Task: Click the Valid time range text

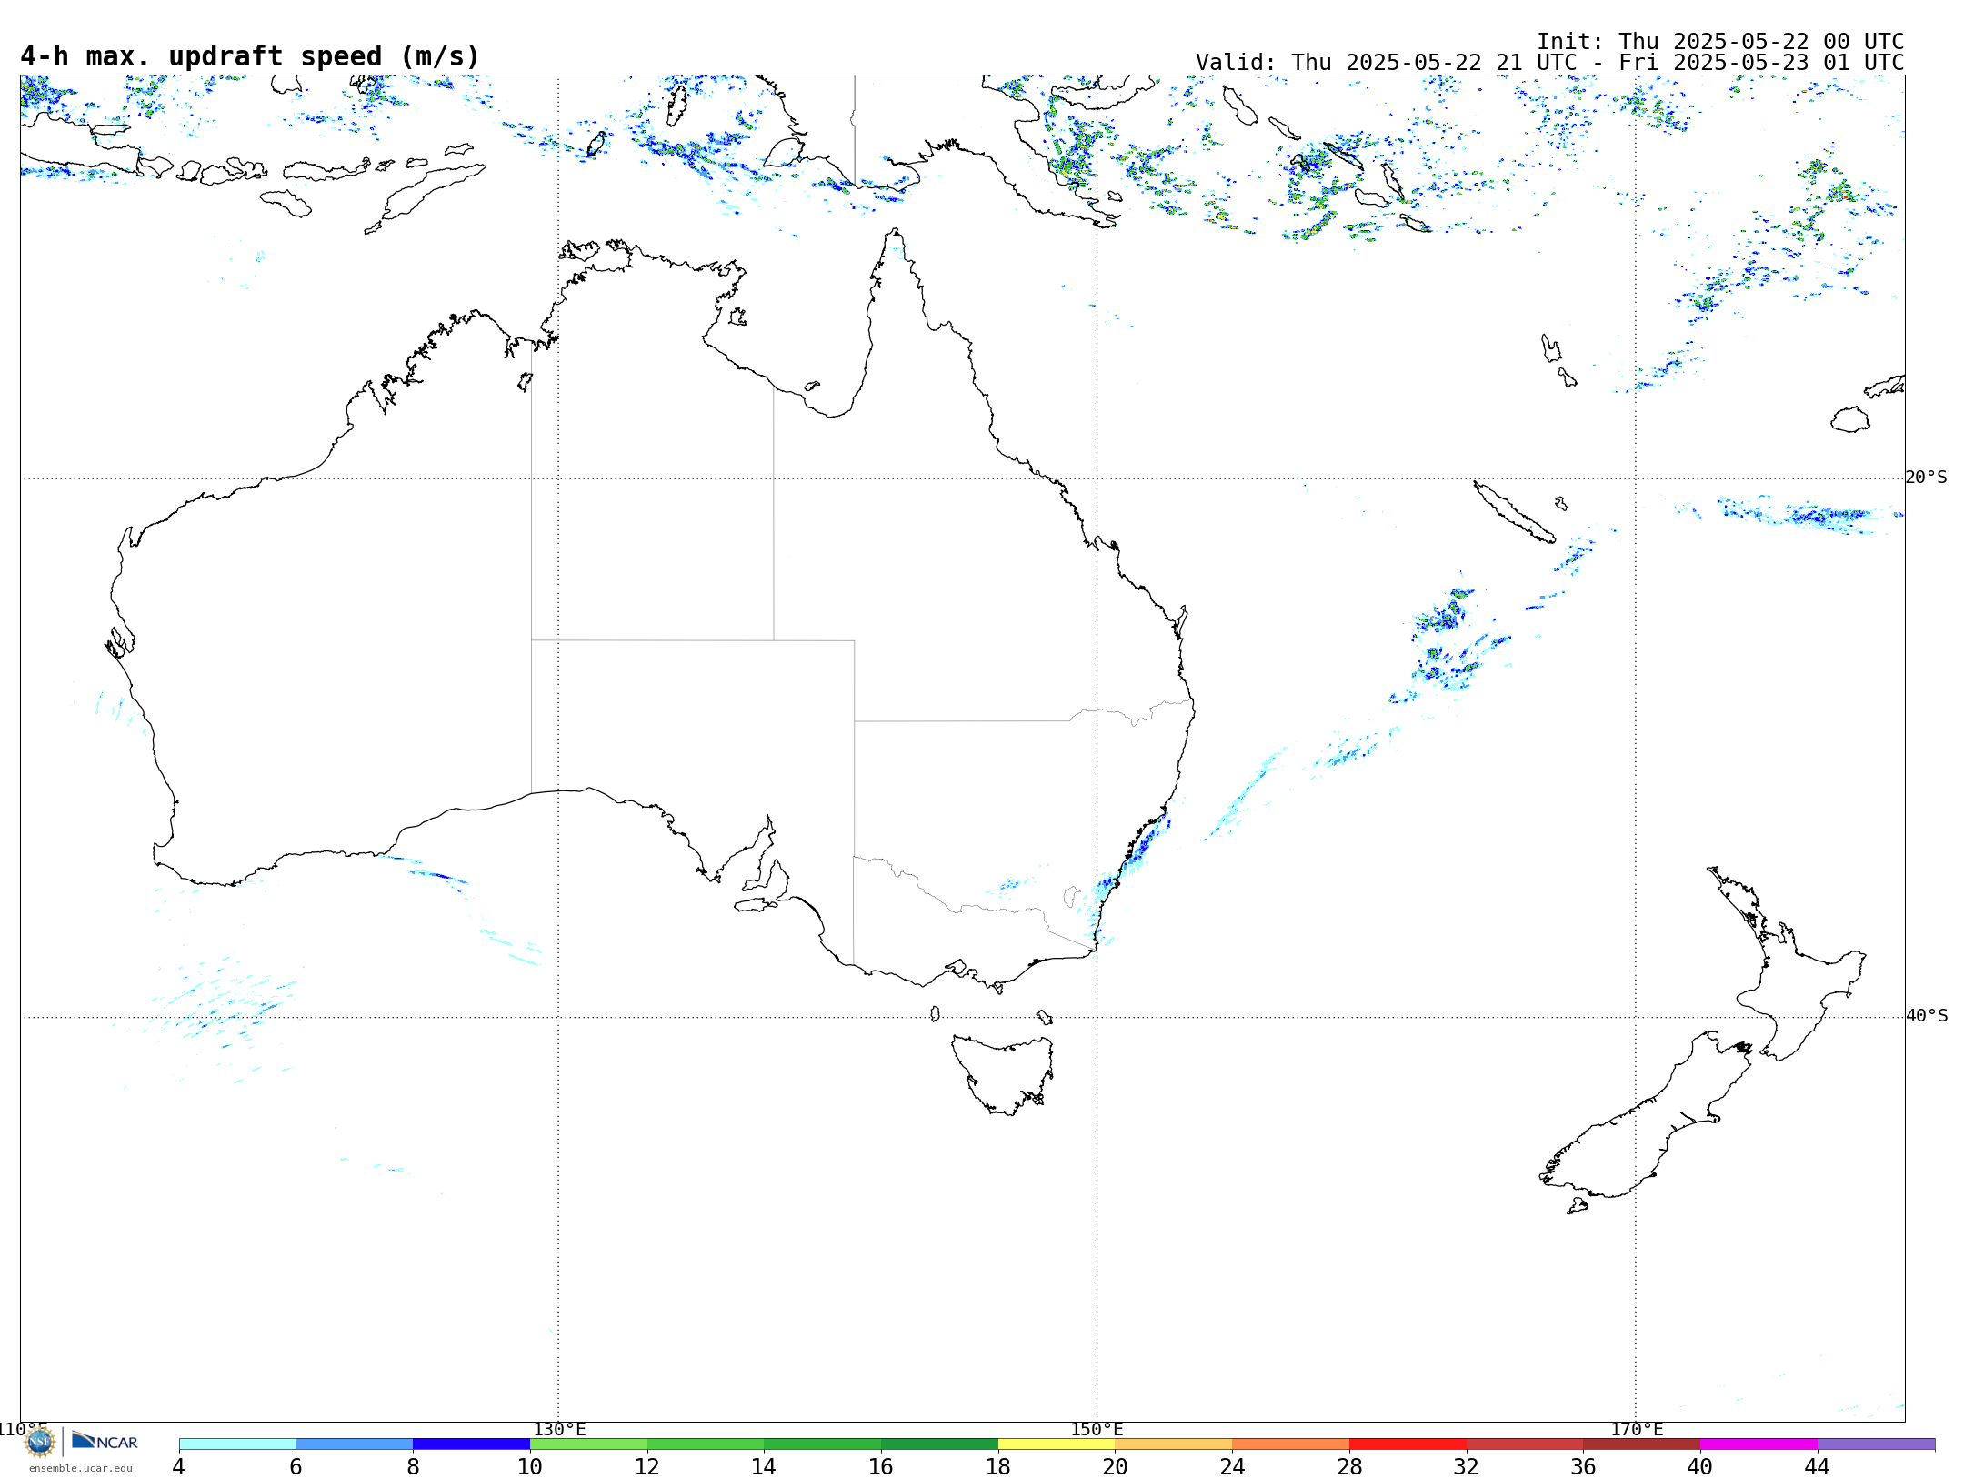Action: (1549, 63)
